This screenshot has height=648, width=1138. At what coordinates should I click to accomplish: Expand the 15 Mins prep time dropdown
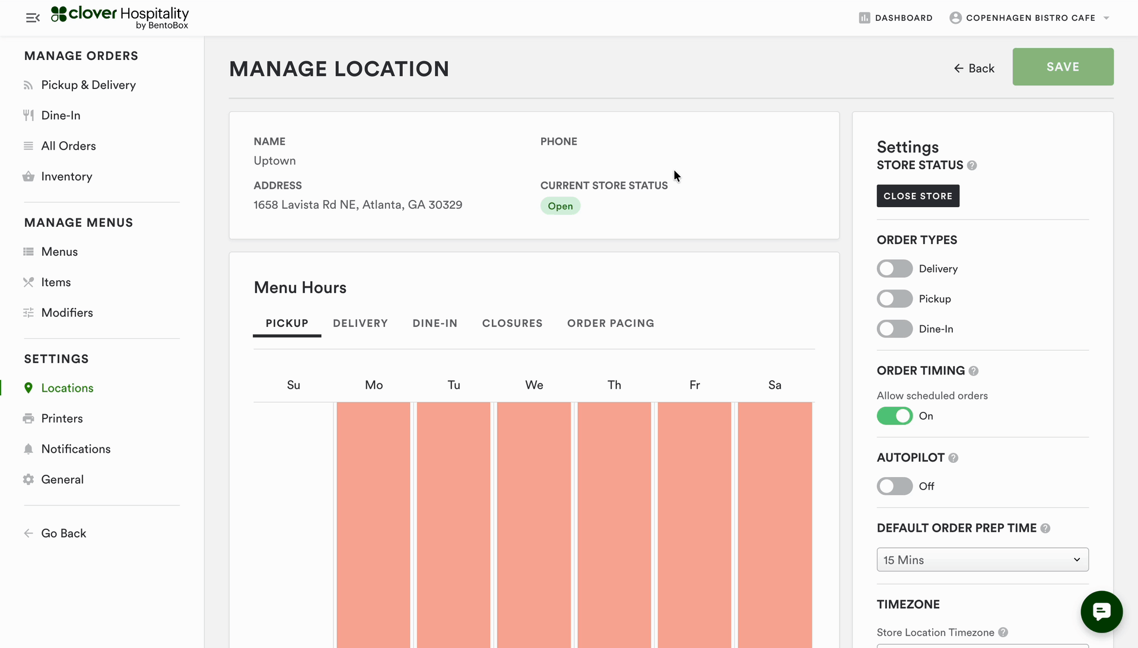coord(982,560)
